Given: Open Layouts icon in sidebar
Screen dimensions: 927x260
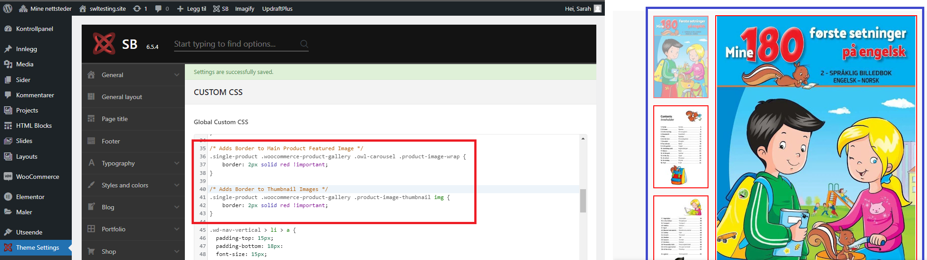Looking at the screenshot, I should (8, 156).
